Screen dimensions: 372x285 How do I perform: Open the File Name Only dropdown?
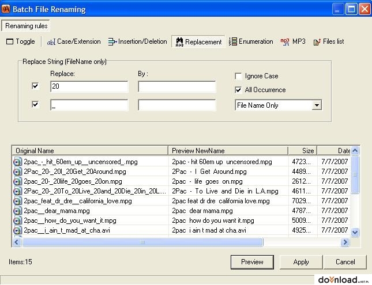[317, 105]
